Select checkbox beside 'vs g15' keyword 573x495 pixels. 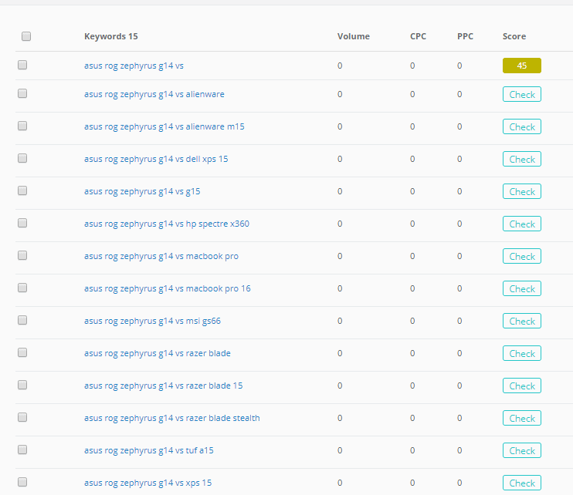[22, 190]
